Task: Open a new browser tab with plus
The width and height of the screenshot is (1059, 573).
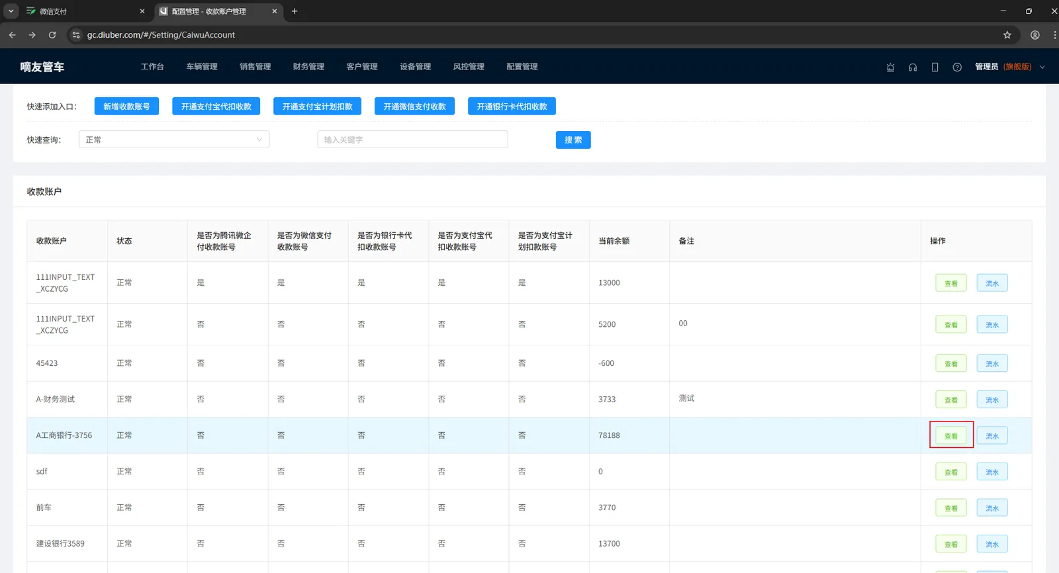Action: [295, 11]
